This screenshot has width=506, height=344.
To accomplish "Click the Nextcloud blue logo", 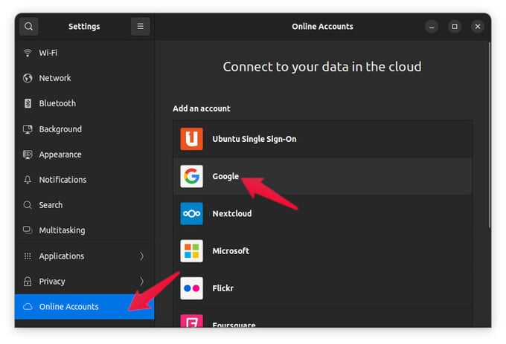I will click(x=192, y=213).
